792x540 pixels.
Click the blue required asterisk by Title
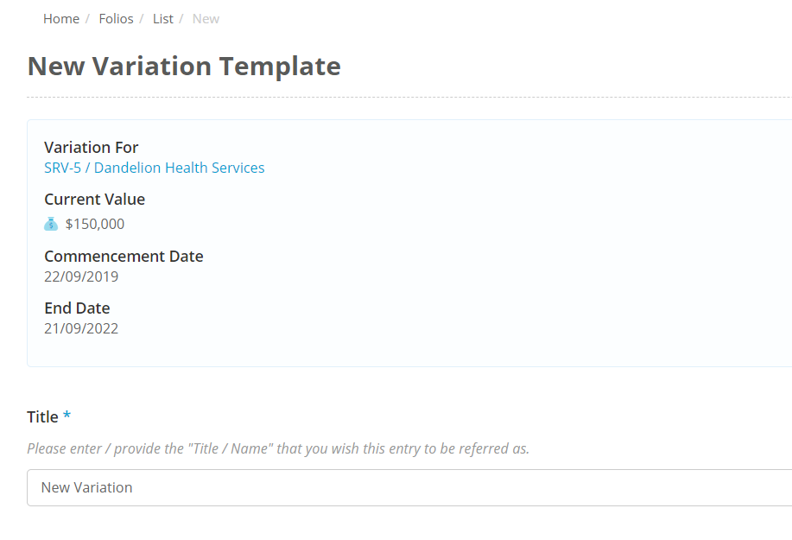point(67,416)
